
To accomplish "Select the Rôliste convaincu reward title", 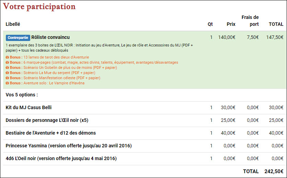I will [50, 37].
